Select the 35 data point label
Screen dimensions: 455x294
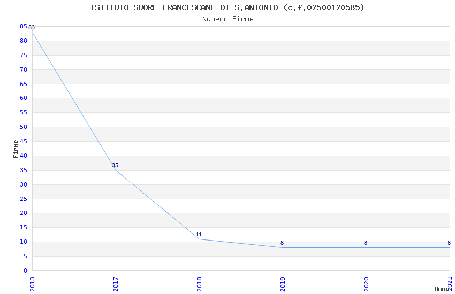115,165
